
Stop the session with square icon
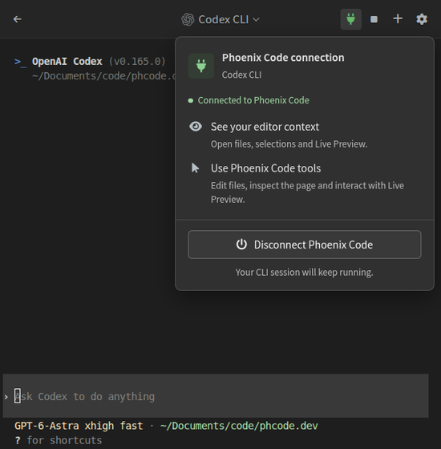[374, 19]
